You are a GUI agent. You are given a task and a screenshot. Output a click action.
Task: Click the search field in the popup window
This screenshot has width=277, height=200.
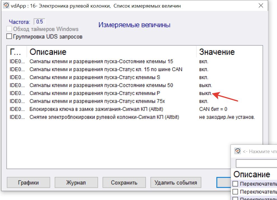[257, 164]
